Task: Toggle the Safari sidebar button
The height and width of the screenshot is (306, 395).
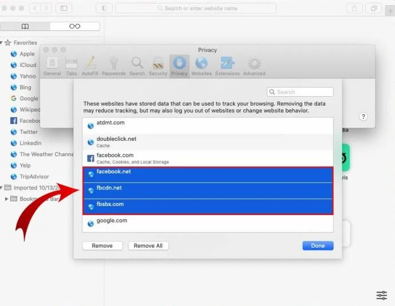Action: point(64,9)
